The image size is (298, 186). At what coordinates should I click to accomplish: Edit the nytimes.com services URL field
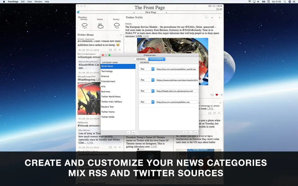tap(177, 80)
